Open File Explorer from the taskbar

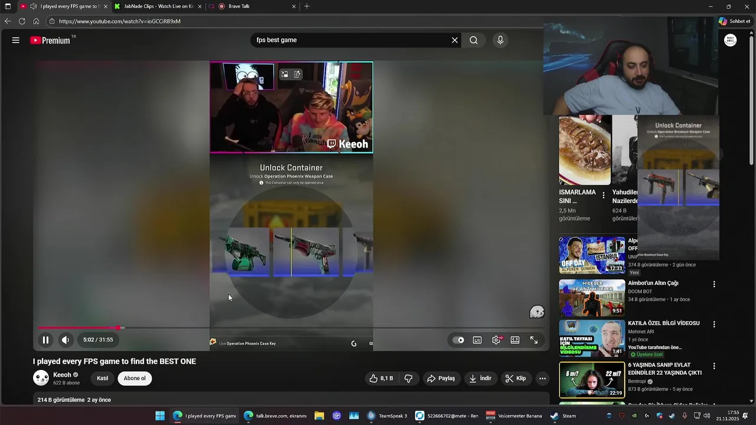pos(319,416)
